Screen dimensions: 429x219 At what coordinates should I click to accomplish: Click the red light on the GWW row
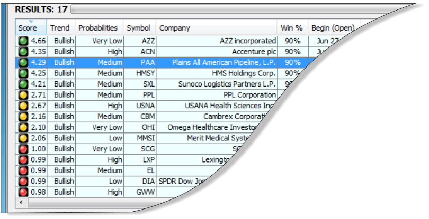coord(23,192)
